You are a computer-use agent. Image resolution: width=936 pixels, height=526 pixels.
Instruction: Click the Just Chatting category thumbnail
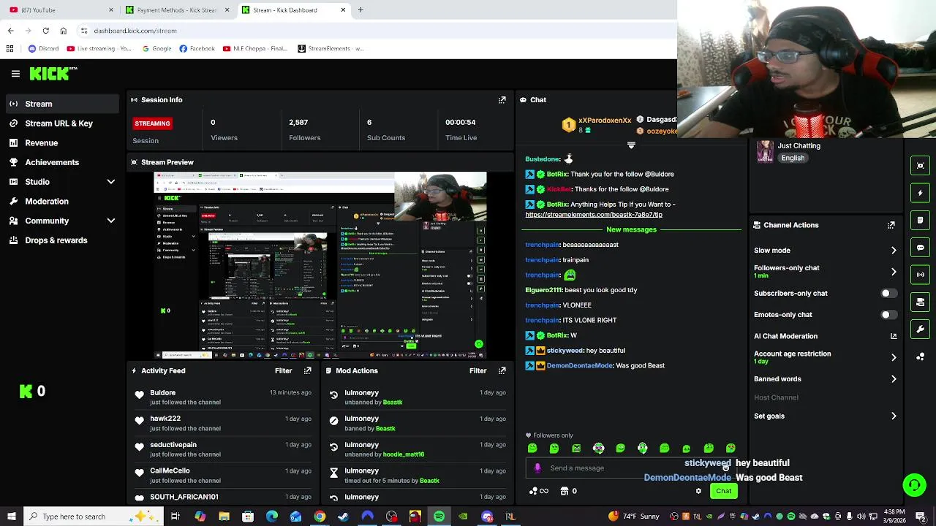tap(765, 151)
